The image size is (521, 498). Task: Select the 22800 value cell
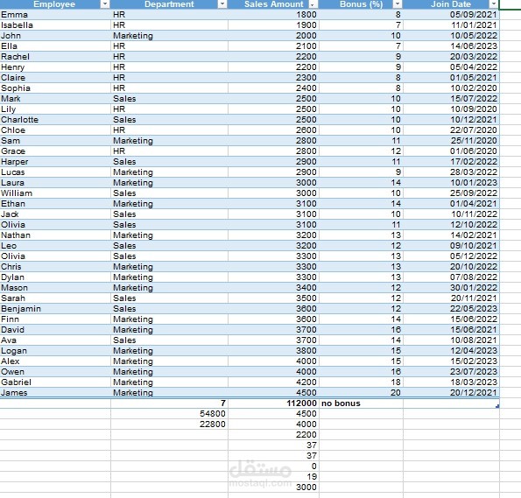click(x=170, y=424)
